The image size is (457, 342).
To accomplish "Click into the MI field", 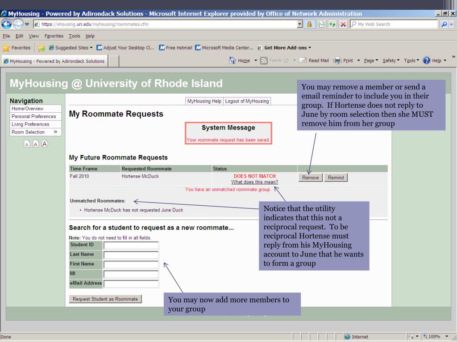I will (x=131, y=274).
